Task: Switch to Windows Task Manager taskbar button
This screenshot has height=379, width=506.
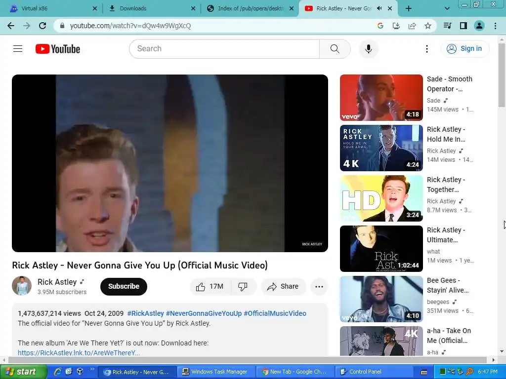Action: [x=216, y=372]
